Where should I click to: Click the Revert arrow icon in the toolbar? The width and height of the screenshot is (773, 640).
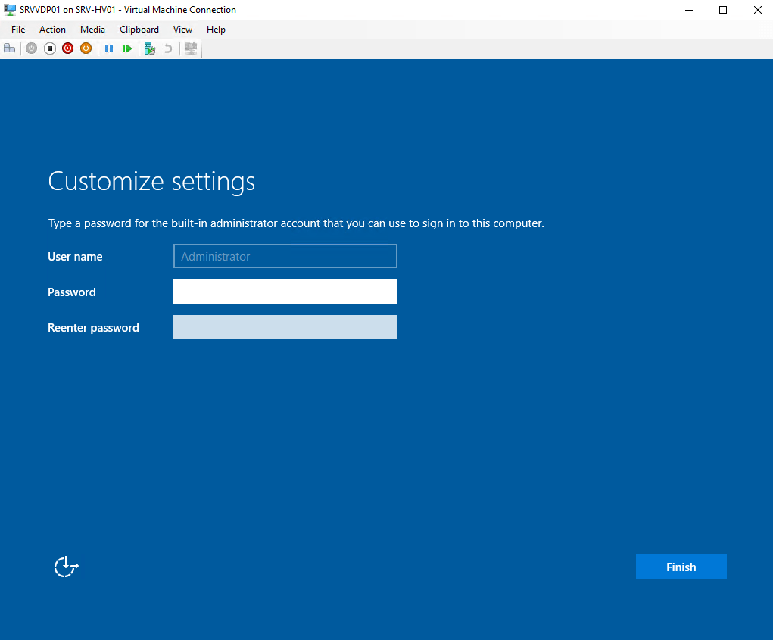point(168,48)
